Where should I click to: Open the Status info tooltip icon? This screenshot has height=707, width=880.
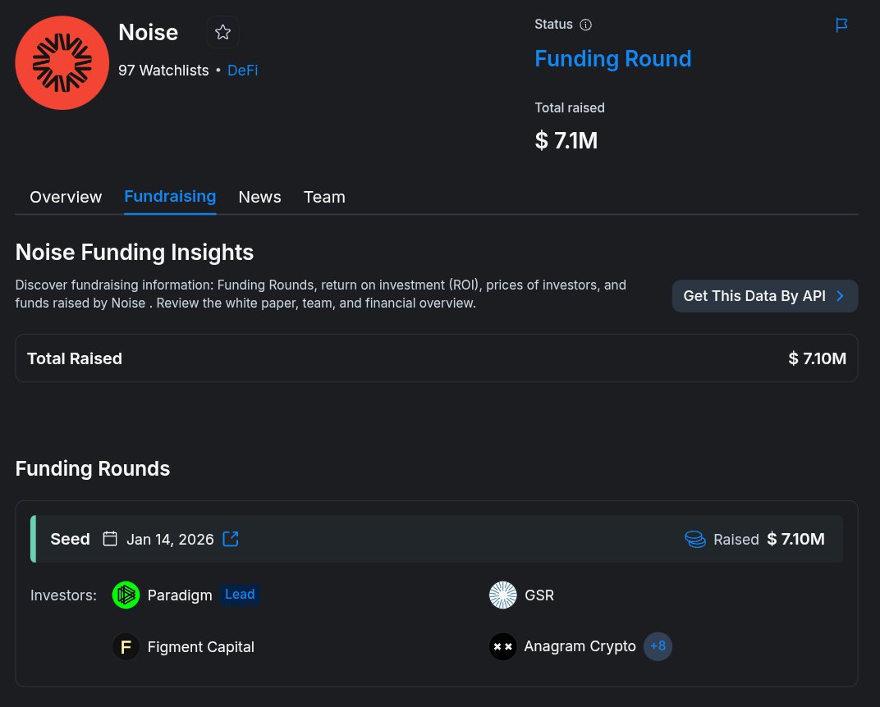(x=585, y=25)
